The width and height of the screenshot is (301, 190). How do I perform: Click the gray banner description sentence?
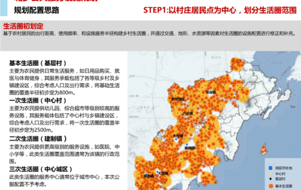pos(149,34)
